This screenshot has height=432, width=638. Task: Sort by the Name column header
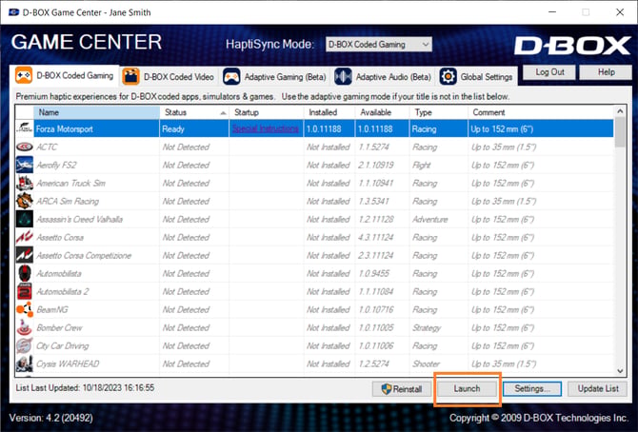click(x=96, y=112)
